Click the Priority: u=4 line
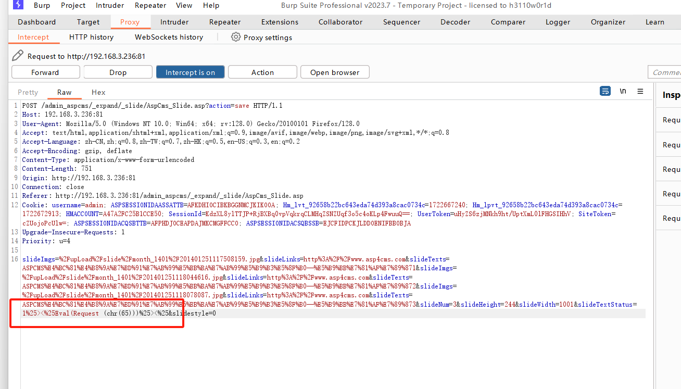681x389 pixels. [x=46, y=242]
